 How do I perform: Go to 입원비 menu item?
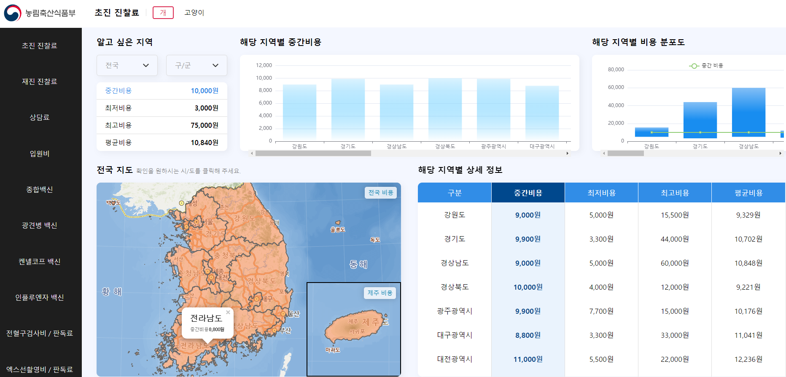coord(40,153)
